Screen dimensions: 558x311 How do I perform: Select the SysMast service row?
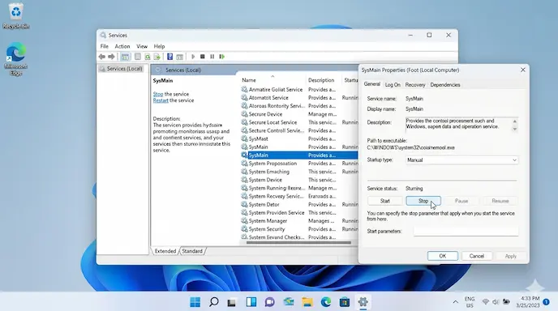pos(299,138)
